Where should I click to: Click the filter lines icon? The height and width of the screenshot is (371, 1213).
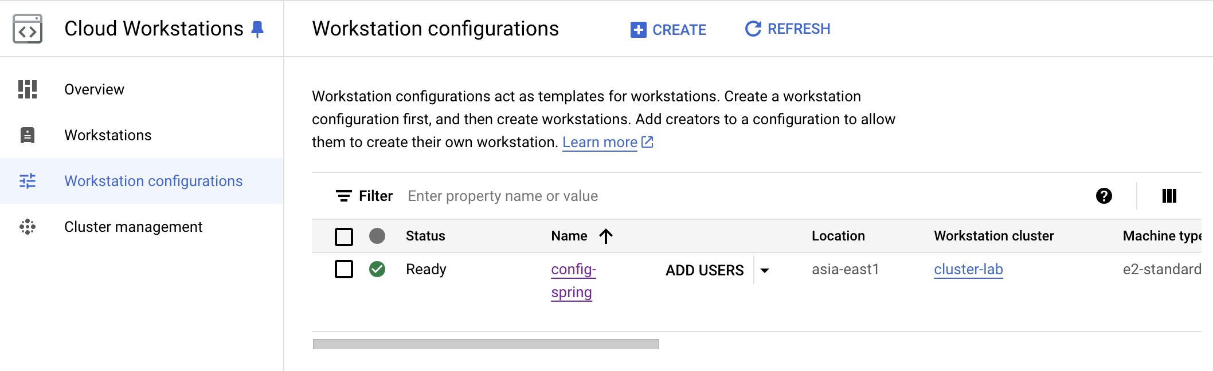(343, 196)
